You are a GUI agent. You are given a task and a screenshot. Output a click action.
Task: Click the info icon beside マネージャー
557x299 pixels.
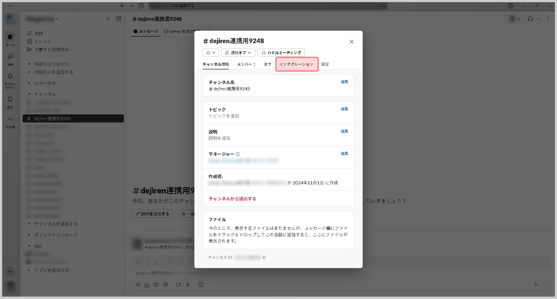tap(238, 154)
